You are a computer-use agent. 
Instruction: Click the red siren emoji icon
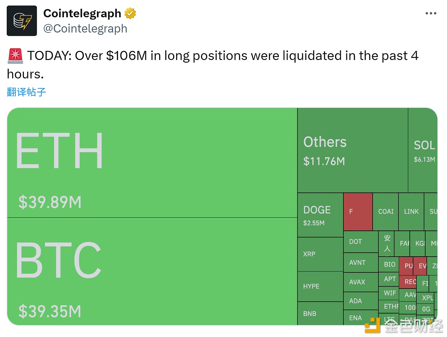point(15,56)
